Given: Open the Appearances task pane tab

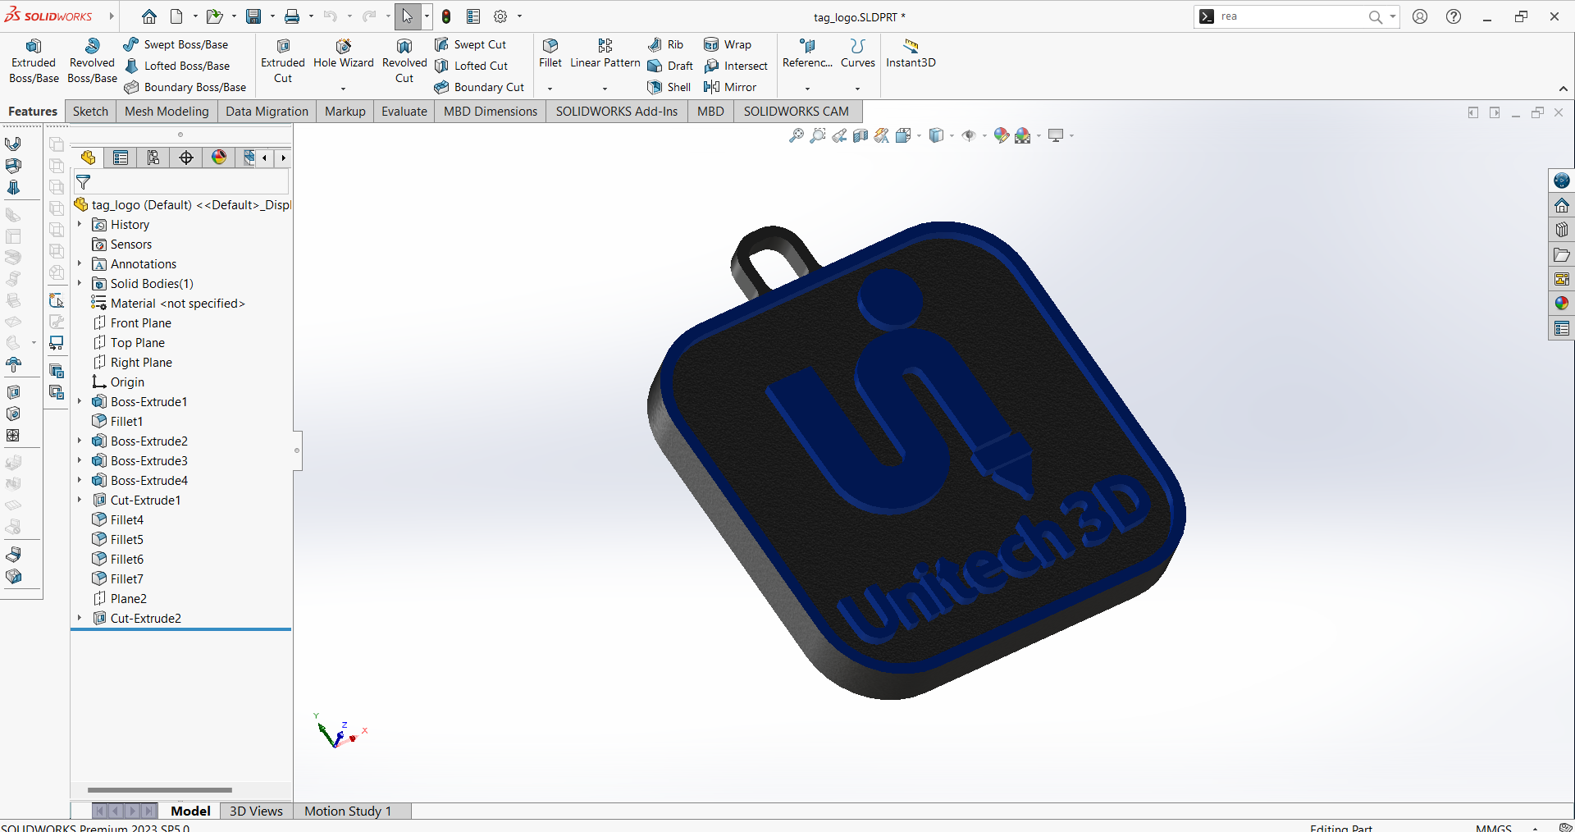Looking at the screenshot, I should [1562, 304].
